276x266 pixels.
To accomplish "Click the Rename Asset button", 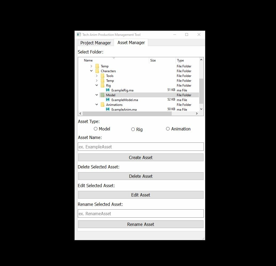I will [140, 224].
